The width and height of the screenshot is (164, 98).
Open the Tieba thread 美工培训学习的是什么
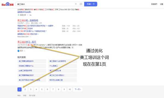pos(32,31)
